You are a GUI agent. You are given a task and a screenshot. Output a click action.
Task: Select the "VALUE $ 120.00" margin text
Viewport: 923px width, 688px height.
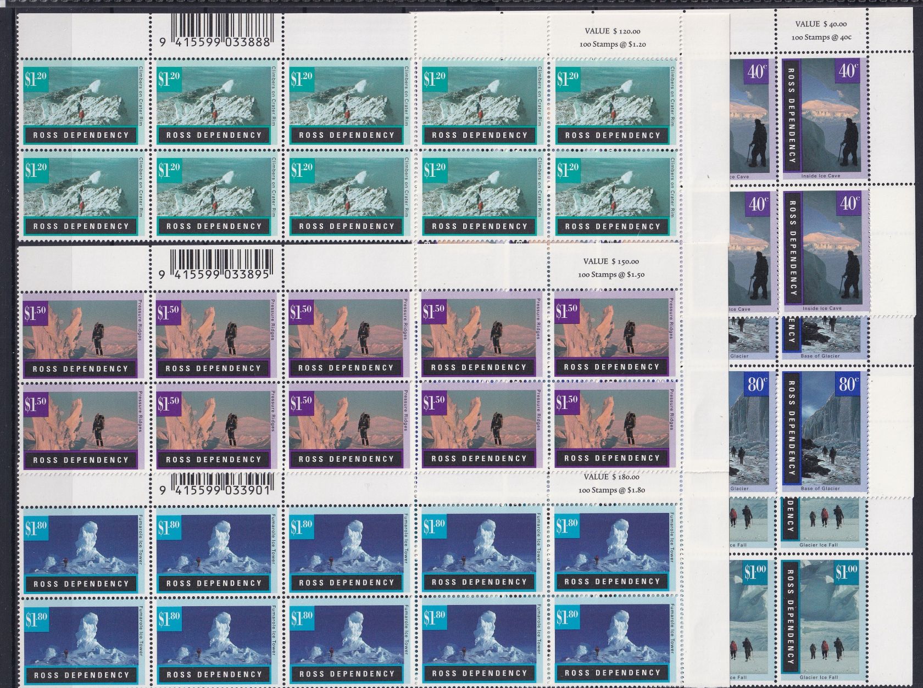[613, 31]
